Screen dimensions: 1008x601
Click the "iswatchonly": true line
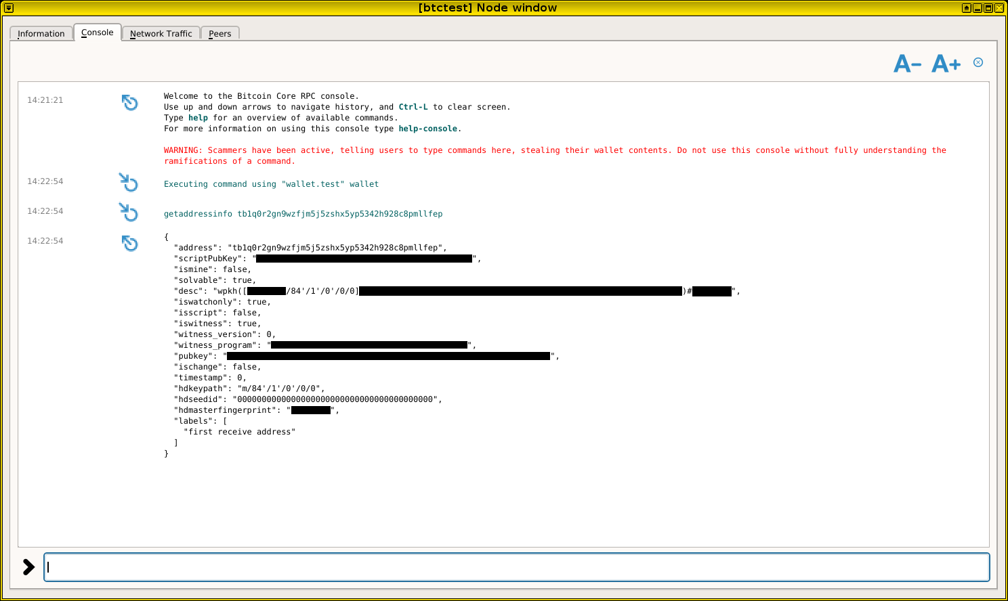(x=222, y=302)
